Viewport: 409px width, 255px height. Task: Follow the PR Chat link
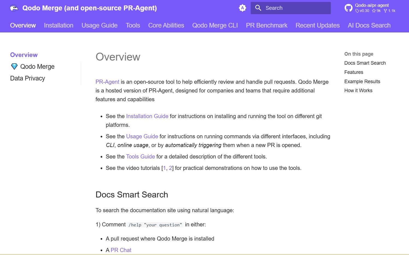coord(121,250)
